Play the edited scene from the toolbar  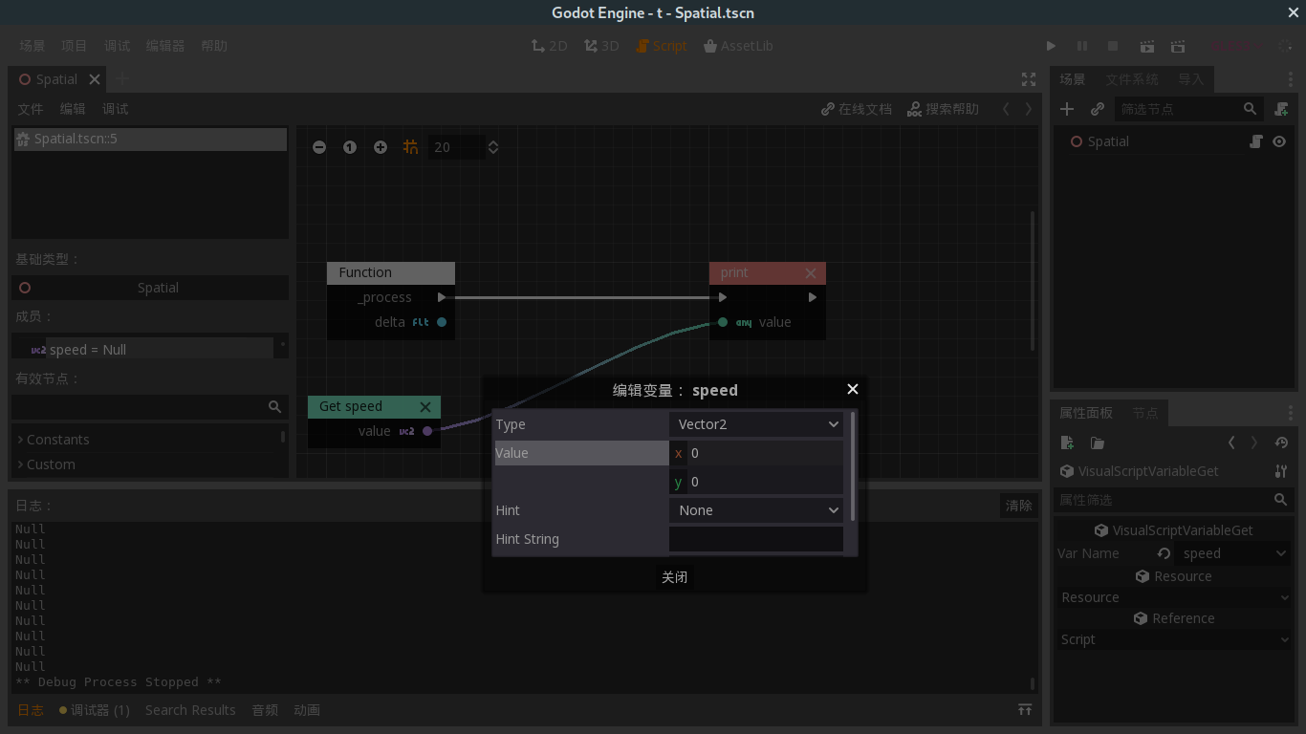click(1146, 45)
